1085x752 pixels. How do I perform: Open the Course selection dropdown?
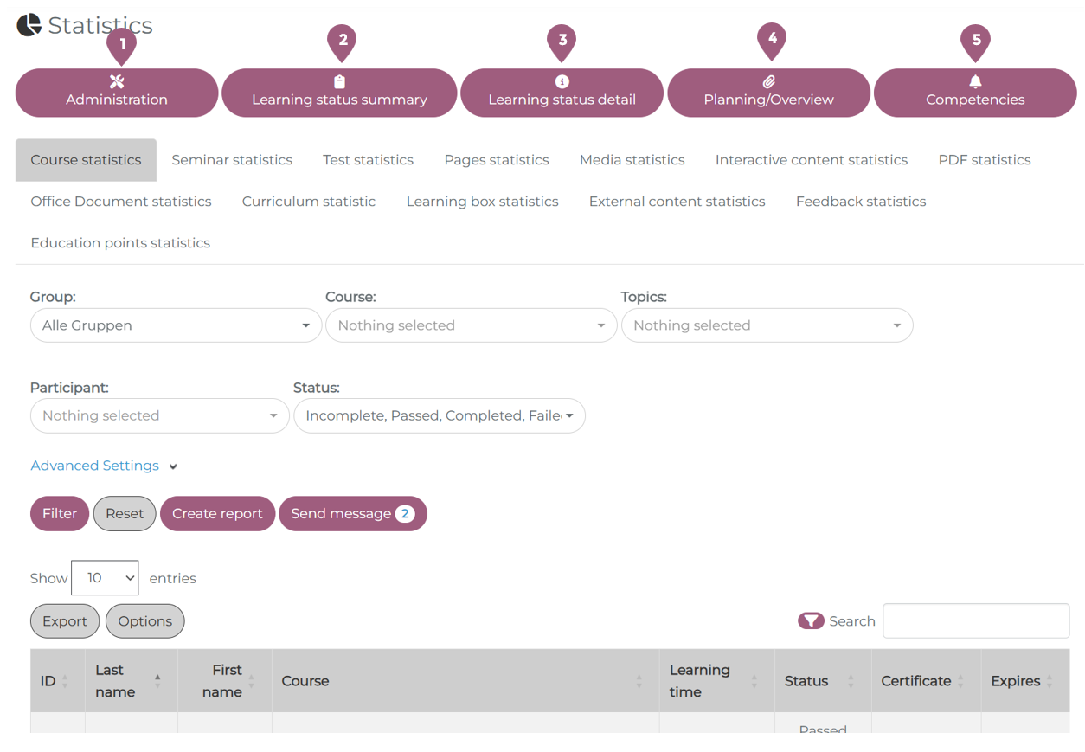(471, 325)
